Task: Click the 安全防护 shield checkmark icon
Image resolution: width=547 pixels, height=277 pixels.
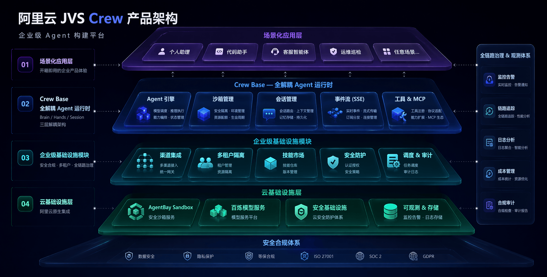Action: (333, 162)
